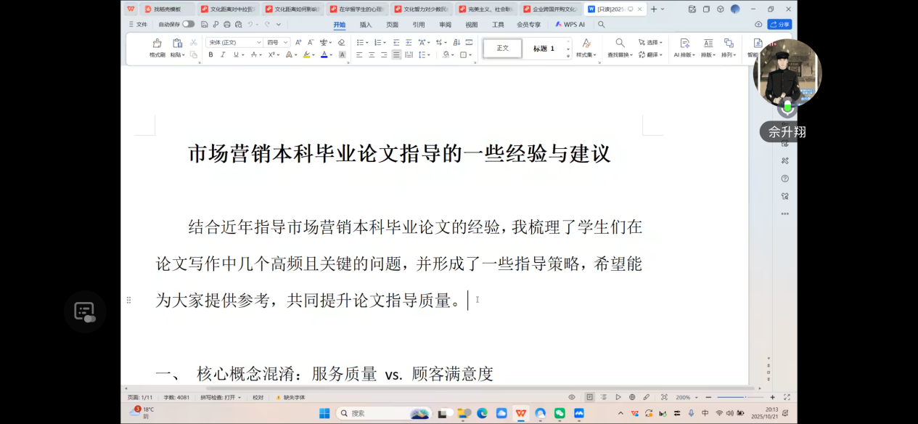This screenshot has width=918, height=424.
Task: Click the Bold formatting icon
Action: 211,54
